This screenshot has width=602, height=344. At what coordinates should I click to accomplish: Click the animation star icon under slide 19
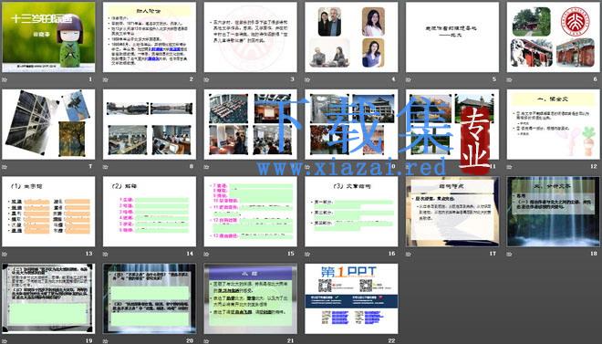[x=5, y=341]
